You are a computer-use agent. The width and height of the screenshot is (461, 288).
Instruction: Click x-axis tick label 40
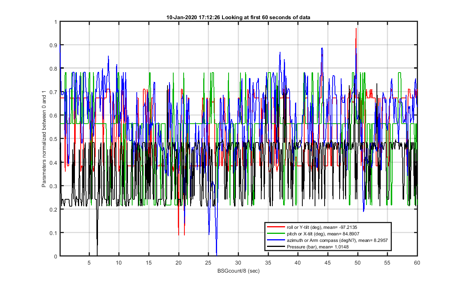point(298,263)
